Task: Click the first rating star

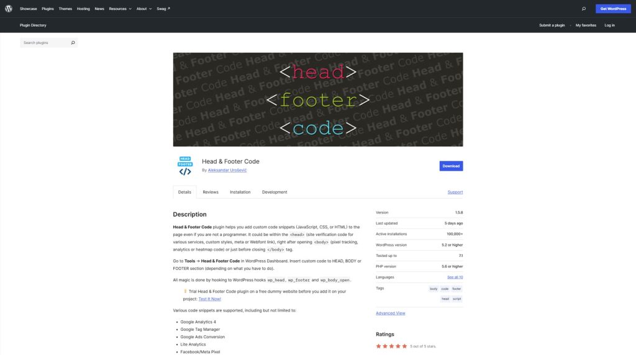Action: [x=378, y=346]
